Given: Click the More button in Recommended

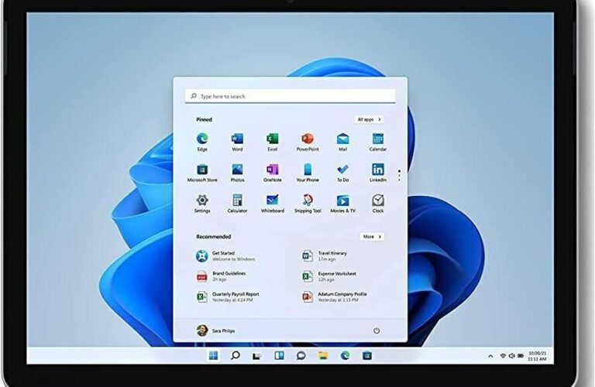Looking at the screenshot, I should (x=372, y=237).
